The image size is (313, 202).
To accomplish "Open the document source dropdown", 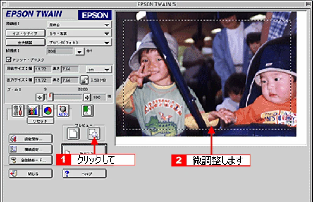I will (79, 25).
